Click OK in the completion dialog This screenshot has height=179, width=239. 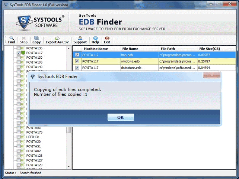120,117
